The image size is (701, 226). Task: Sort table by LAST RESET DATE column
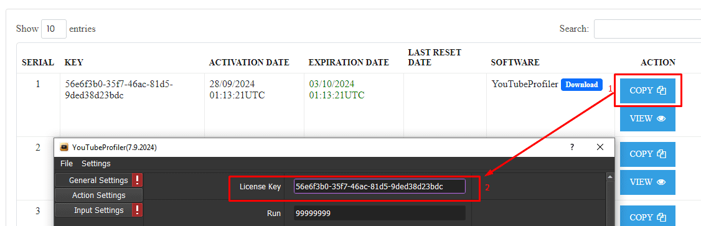pos(435,58)
